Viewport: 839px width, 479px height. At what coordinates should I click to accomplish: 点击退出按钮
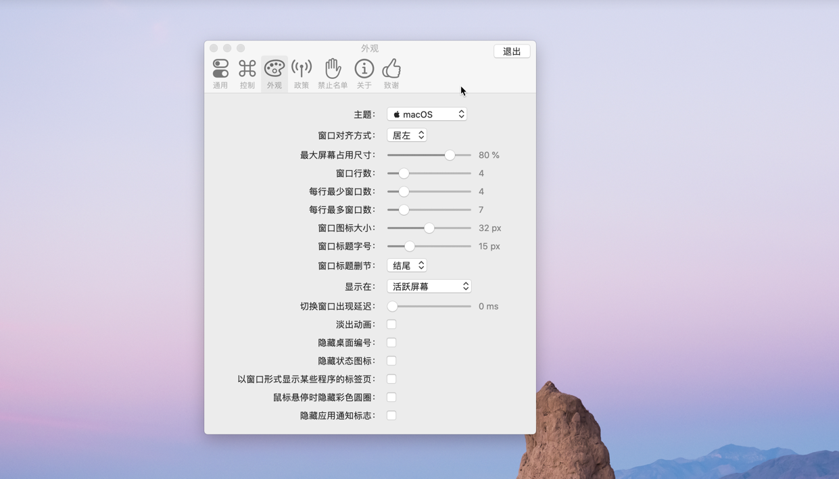(512, 51)
